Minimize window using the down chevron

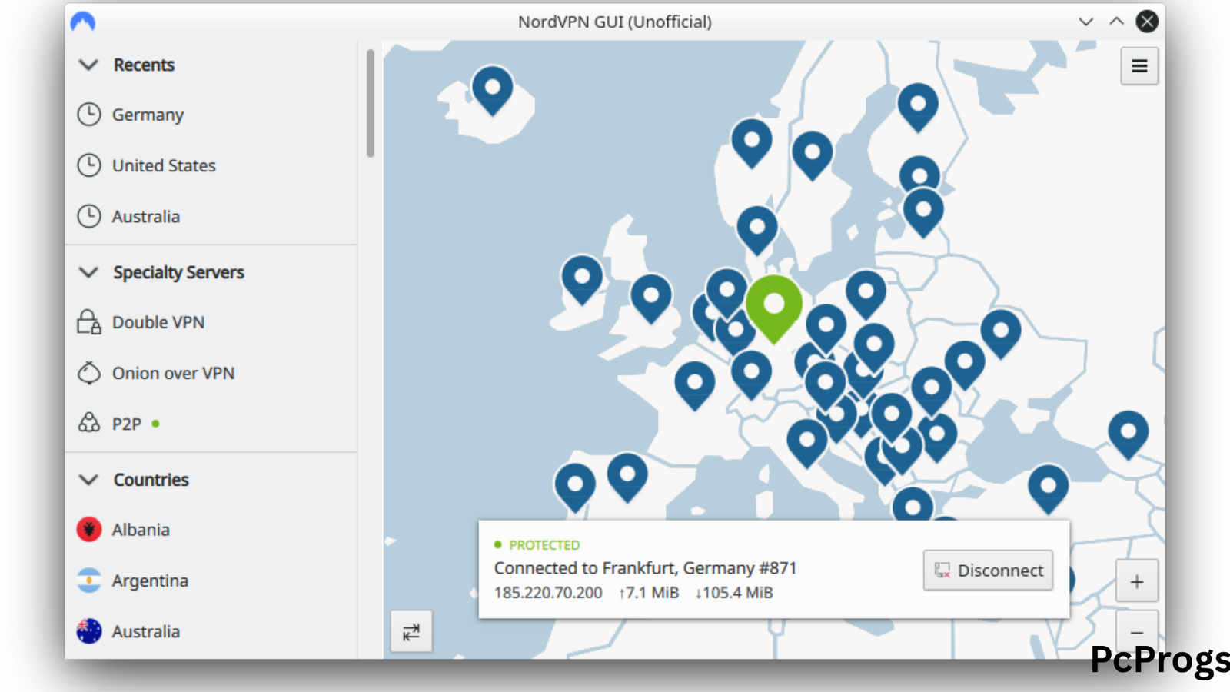click(x=1085, y=22)
